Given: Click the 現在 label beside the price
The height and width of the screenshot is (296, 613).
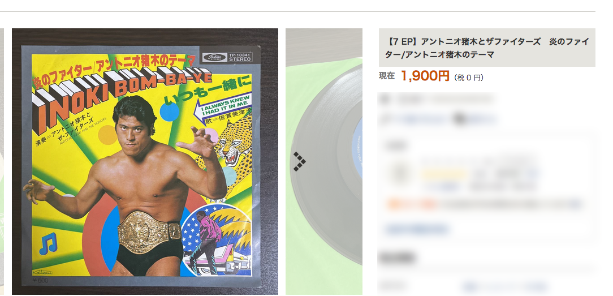Looking at the screenshot, I should click(387, 76).
